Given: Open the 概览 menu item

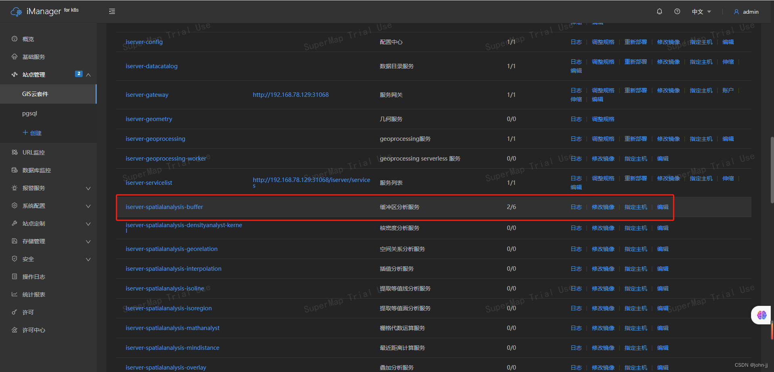Looking at the screenshot, I should pyautogui.click(x=48, y=39).
